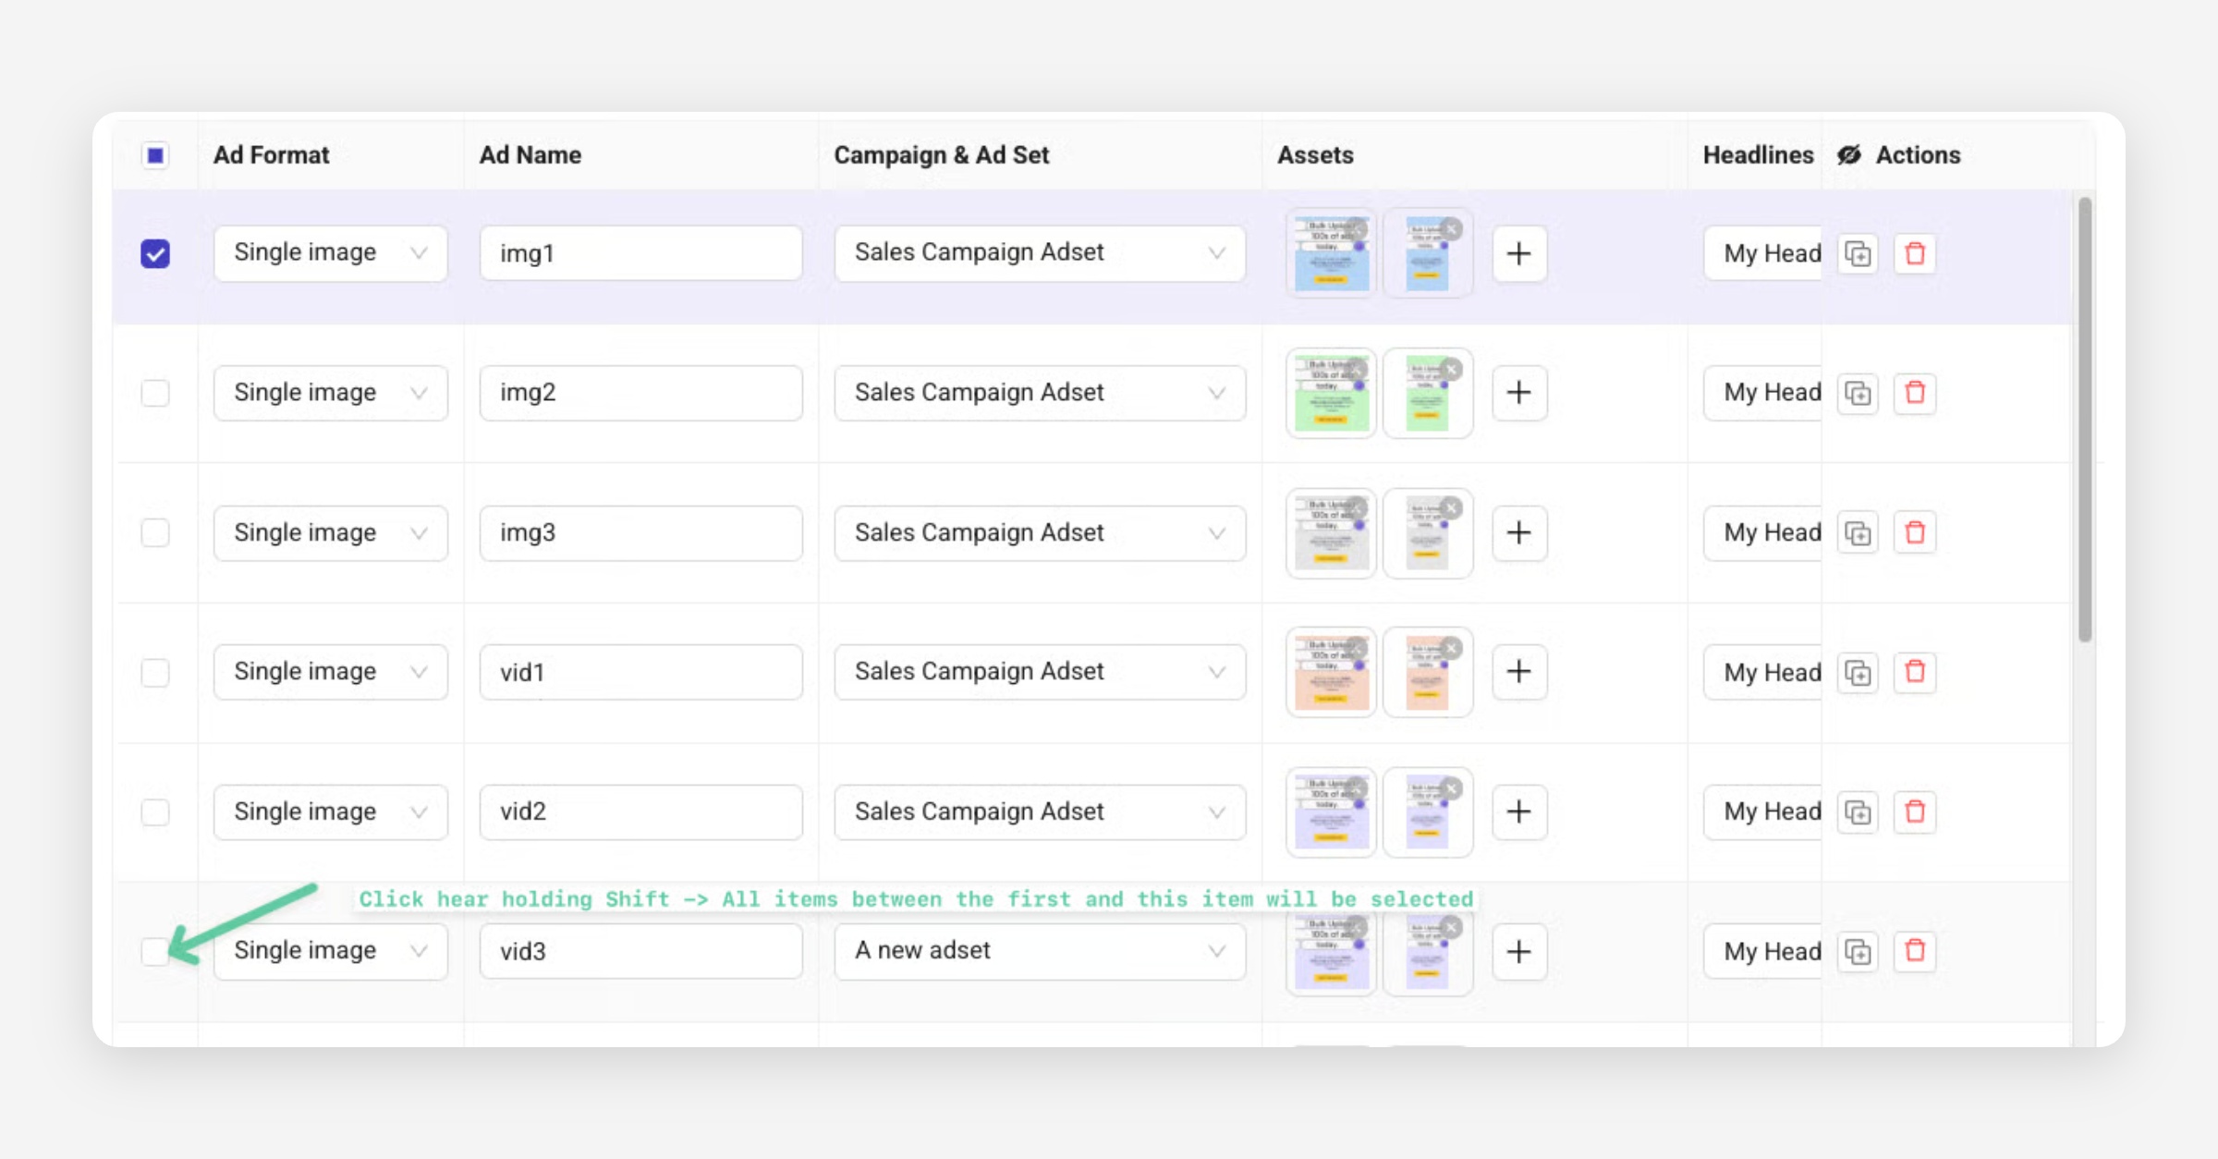Add an asset to the vid2 row
2218x1159 pixels.
[x=1518, y=811]
